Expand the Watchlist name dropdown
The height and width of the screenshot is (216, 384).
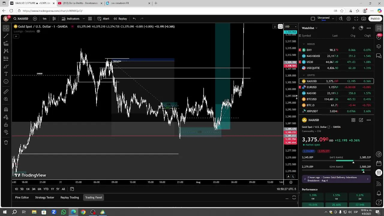click(310, 28)
